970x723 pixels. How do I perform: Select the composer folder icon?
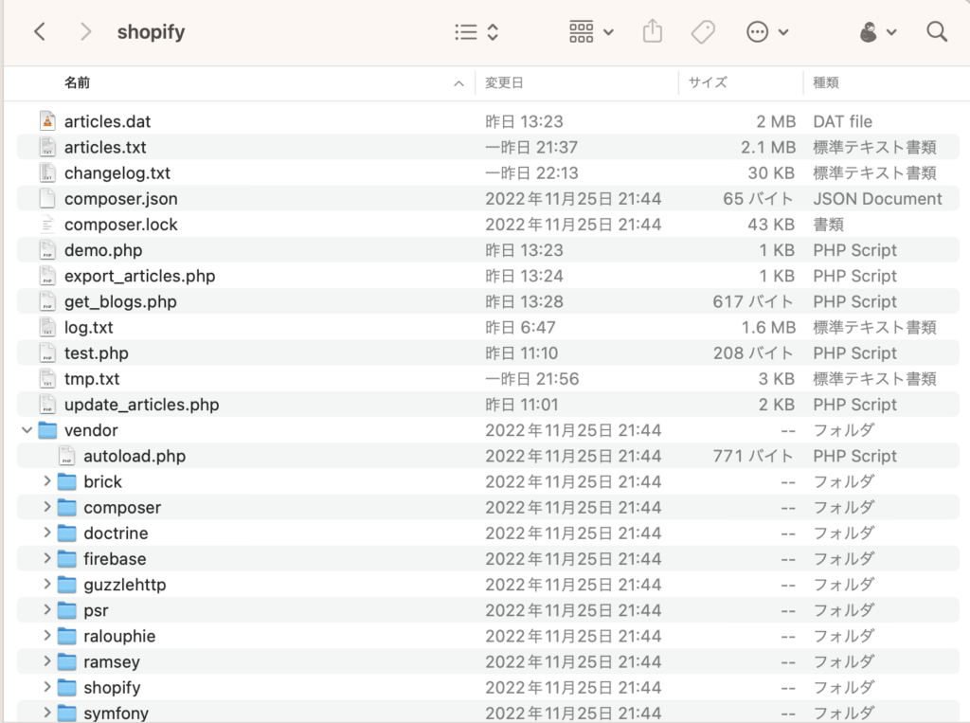67,507
